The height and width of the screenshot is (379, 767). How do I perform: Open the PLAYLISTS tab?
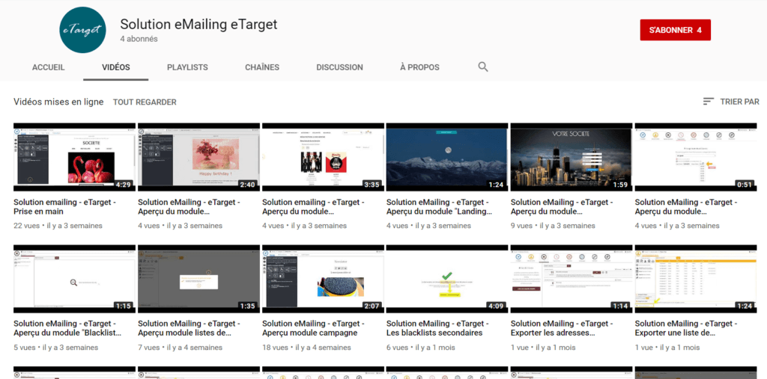pyautogui.click(x=187, y=67)
